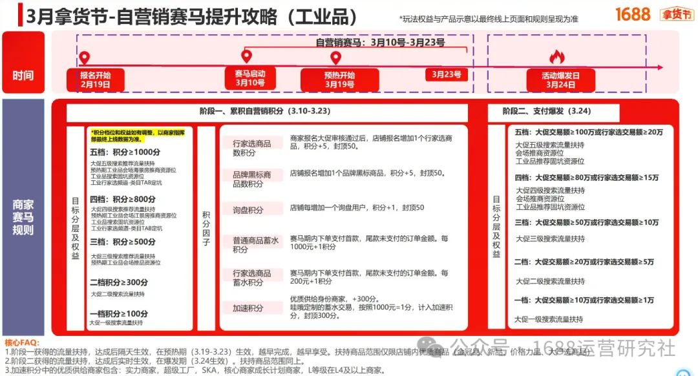The width and height of the screenshot is (698, 376).
Task: Click the orange 1688 logo
Action: 633,14
